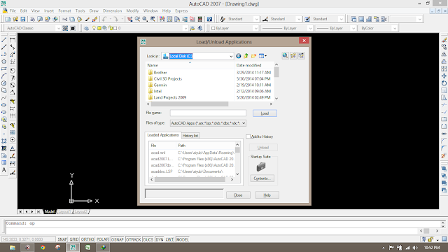Select the Erase modify tool
448x252 pixels.
coord(444,40)
